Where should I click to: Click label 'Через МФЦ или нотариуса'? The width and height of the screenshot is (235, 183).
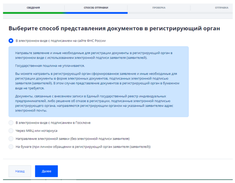pyautogui.click(x=36, y=131)
